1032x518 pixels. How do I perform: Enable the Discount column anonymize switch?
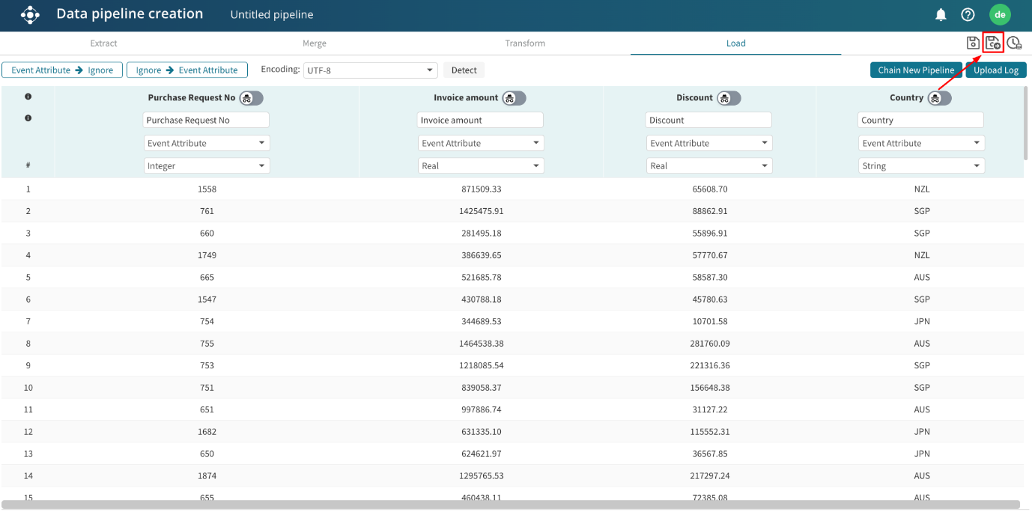(729, 98)
